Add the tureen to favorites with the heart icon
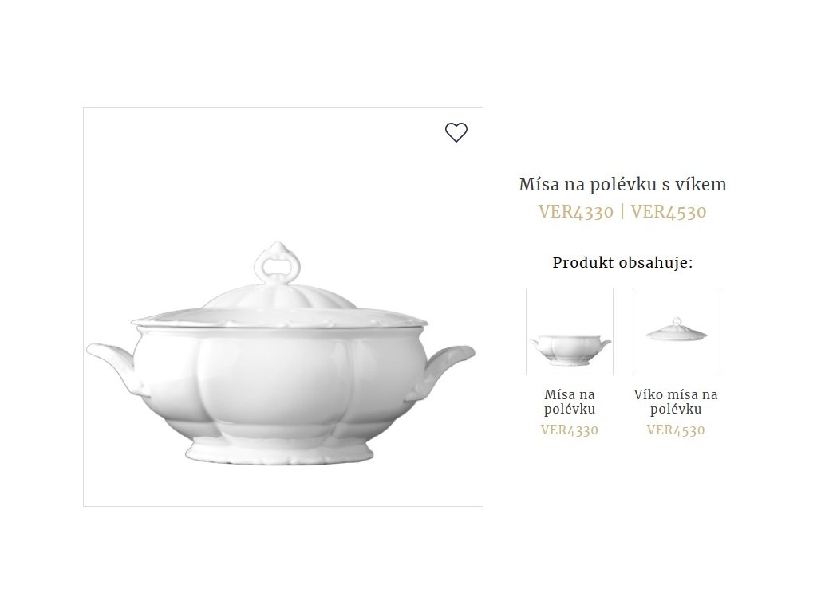Image resolution: width=817 pixels, height=612 pixels. tap(456, 132)
